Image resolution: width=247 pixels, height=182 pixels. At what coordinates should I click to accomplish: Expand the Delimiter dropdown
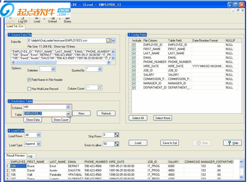[x=53, y=69]
